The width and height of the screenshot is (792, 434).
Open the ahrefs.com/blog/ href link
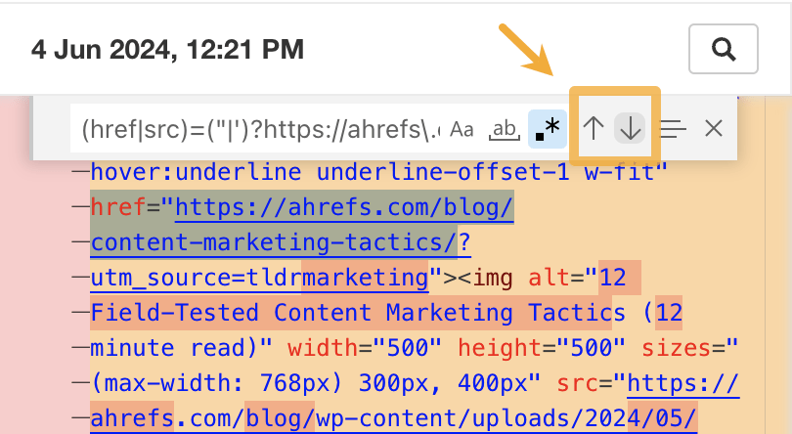pyautogui.click(x=342, y=208)
